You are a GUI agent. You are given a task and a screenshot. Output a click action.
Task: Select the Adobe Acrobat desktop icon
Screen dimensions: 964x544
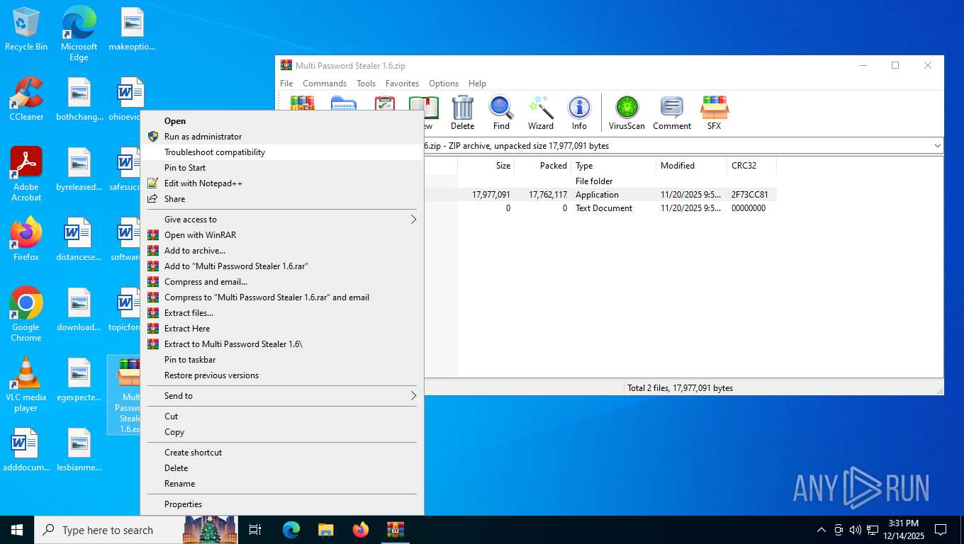[26, 174]
